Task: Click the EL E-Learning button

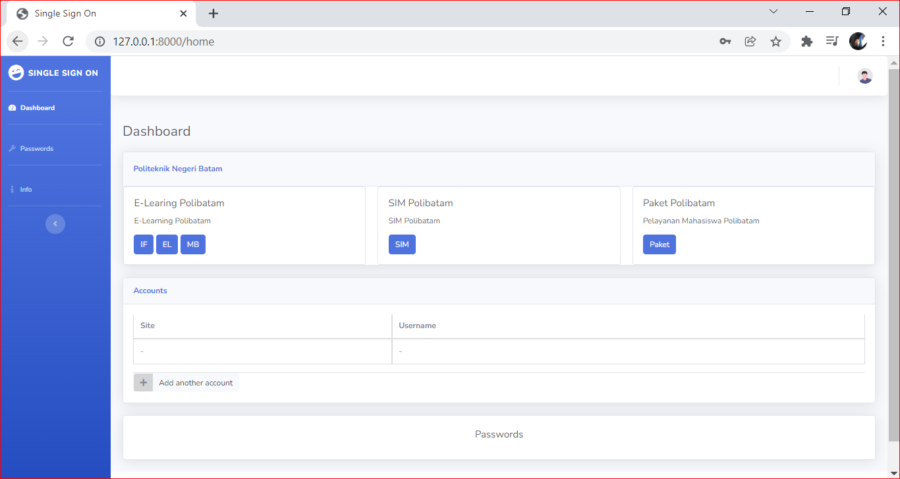Action: [x=167, y=244]
